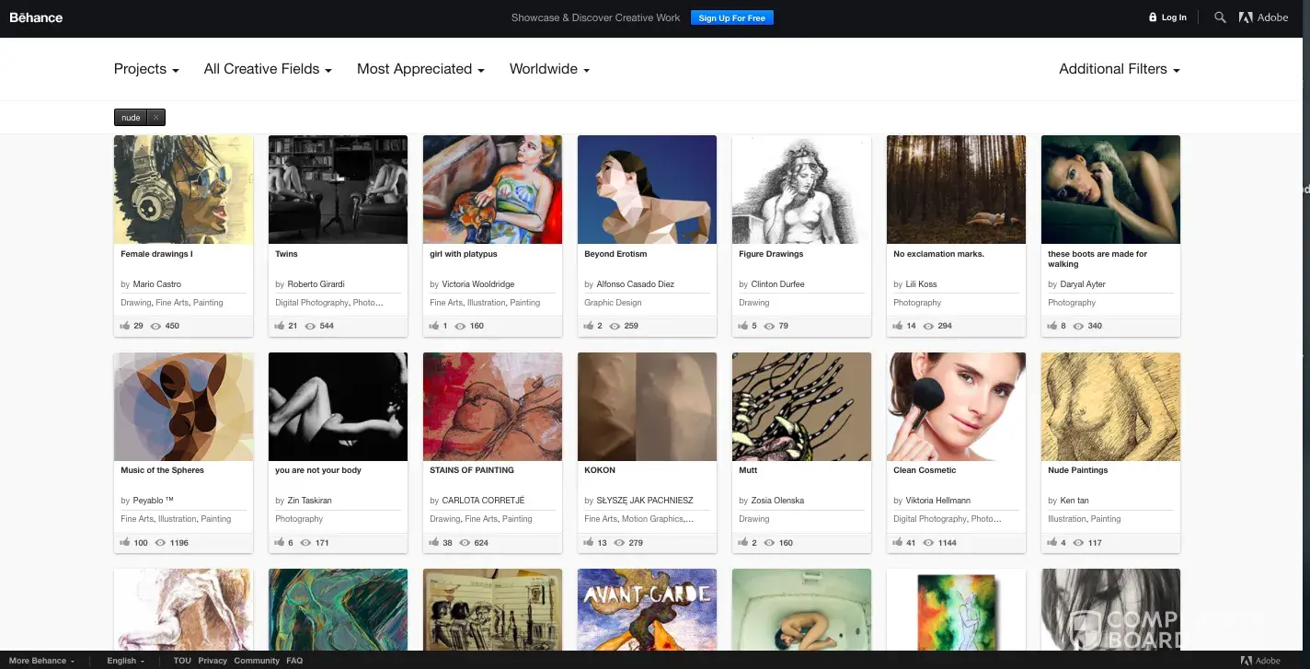1310x669 pixels.
Task: Open the Behance logo home link
Action: pyautogui.click(x=36, y=17)
